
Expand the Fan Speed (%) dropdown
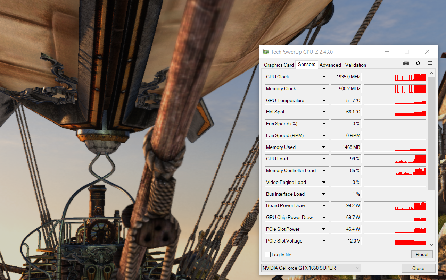(324, 124)
